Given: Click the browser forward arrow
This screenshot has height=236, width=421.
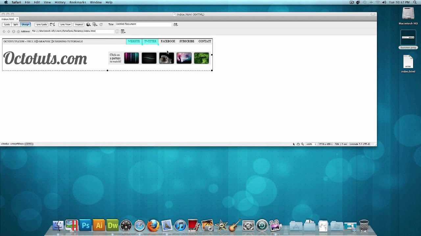Looking at the screenshot, I should tap(9, 31).
